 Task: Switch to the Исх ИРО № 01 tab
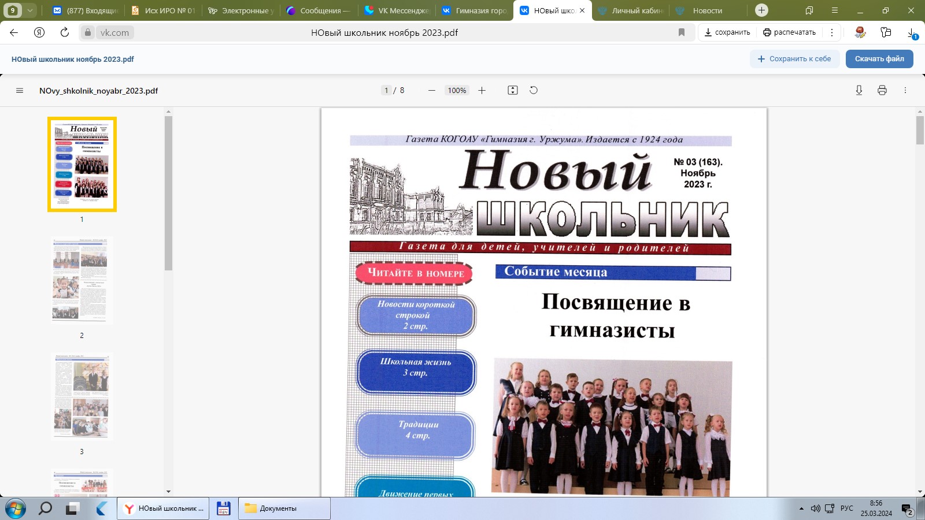pos(163,10)
